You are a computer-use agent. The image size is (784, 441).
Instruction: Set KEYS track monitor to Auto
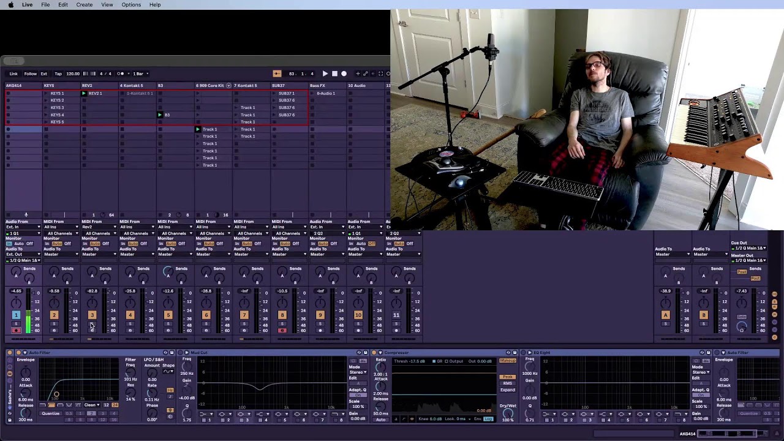[58, 244]
